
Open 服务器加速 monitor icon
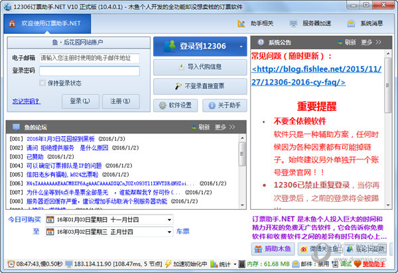pos(293,24)
